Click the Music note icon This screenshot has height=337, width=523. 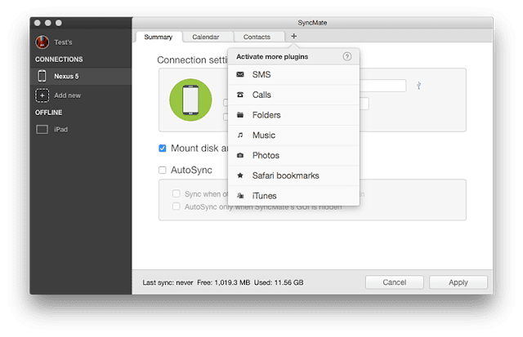[x=240, y=135]
